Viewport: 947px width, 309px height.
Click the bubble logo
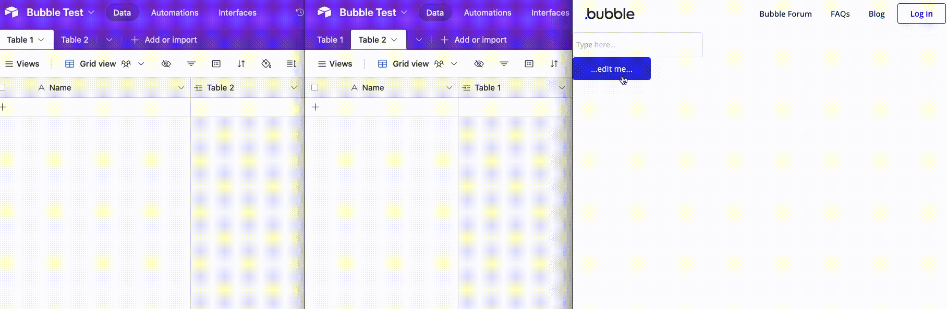(610, 14)
